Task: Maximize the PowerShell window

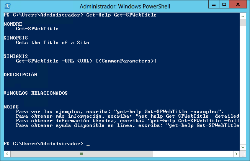Action: point(224,5)
